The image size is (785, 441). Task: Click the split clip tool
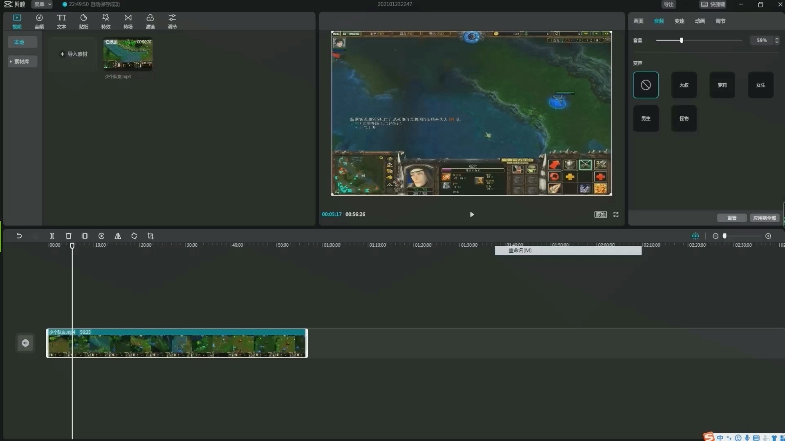52,236
